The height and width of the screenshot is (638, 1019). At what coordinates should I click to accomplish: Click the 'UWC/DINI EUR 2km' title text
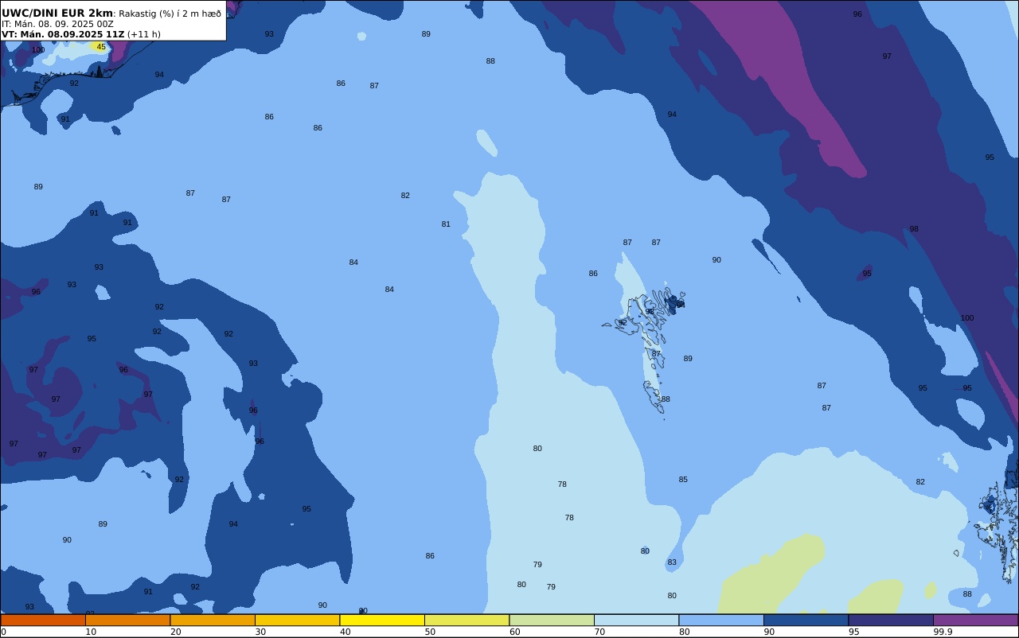point(57,14)
